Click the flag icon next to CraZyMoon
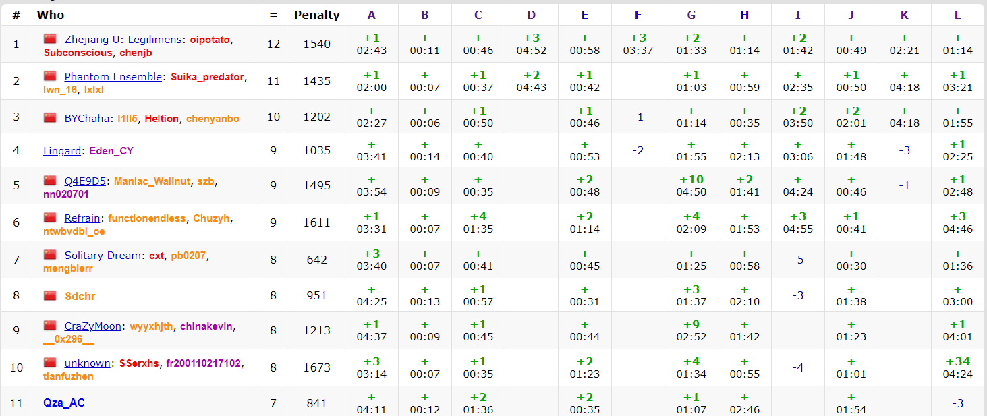989x416 pixels. coord(50,326)
